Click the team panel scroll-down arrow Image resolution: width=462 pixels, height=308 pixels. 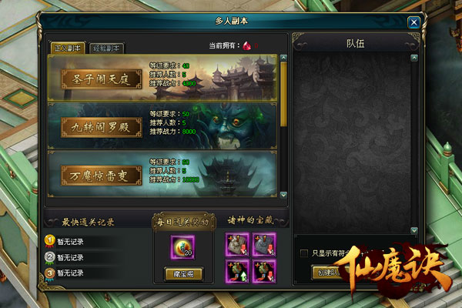pyautogui.click(x=414, y=230)
